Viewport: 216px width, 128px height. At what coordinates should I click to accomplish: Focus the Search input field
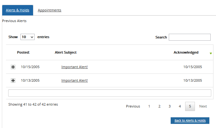click(190, 37)
